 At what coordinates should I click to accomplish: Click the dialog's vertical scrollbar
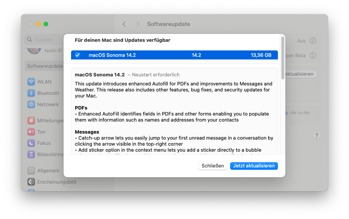point(283,58)
